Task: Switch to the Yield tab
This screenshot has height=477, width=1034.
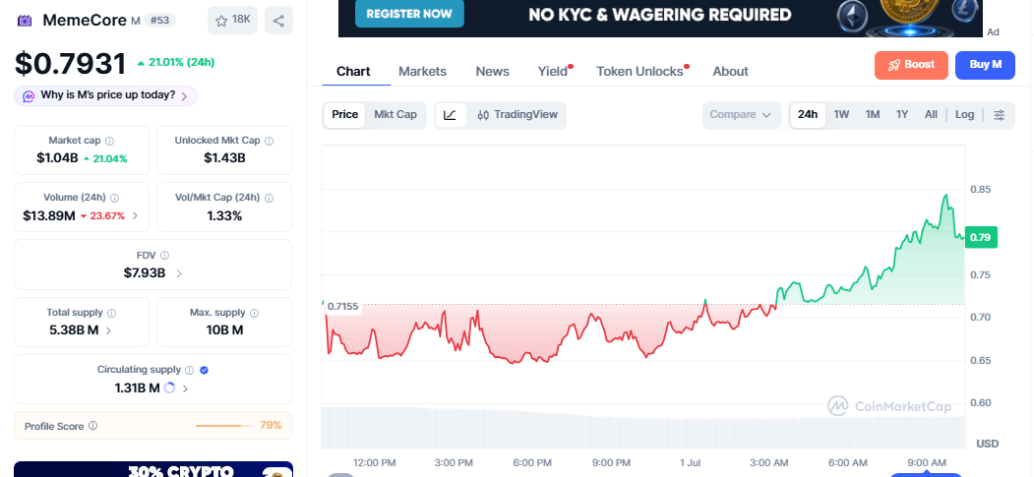Action: (x=553, y=71)
